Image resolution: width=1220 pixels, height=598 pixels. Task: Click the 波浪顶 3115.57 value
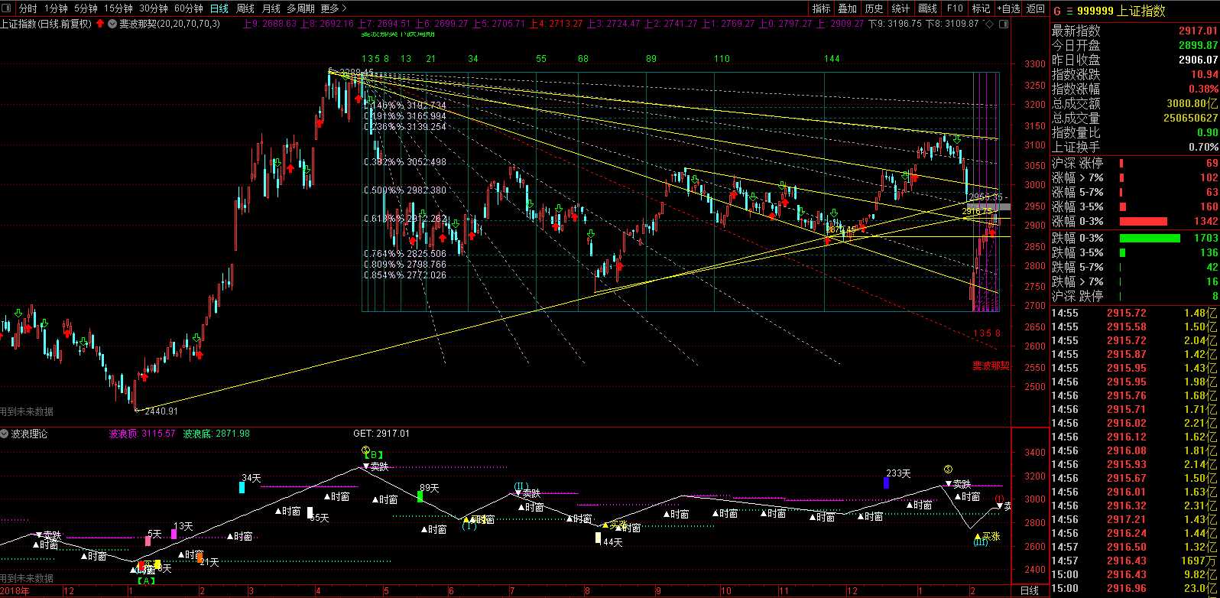(142, 434)
